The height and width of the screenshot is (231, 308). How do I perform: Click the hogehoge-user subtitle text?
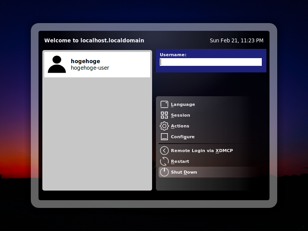90,68
